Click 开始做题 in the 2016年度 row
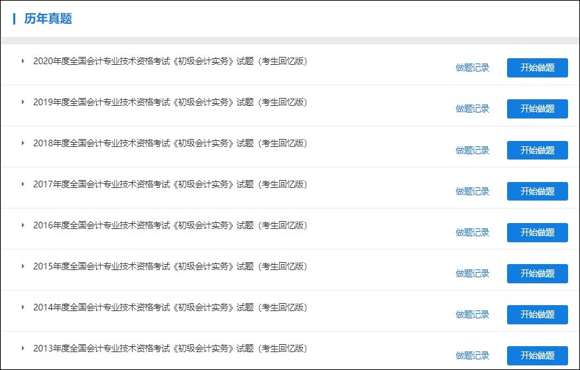The width and height of the screenshot is (580, 370). (x=537, y=232)
